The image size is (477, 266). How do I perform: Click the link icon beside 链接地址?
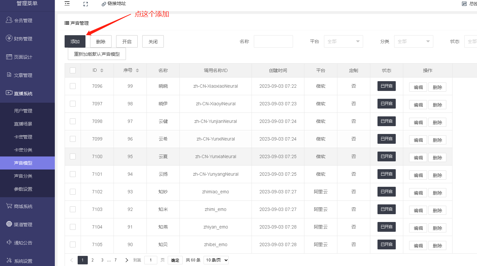pos(104,4)
